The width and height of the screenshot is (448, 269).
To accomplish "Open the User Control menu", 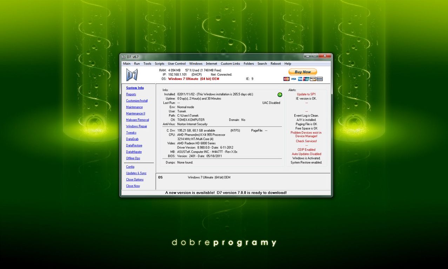I will click(177, 64).
